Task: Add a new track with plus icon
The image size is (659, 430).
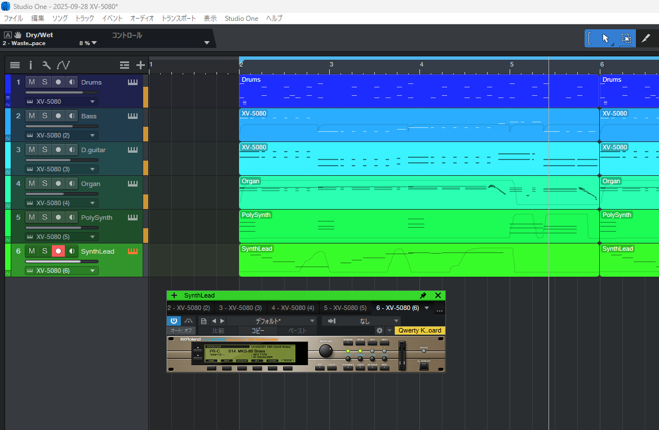Action: pos(141,65)
